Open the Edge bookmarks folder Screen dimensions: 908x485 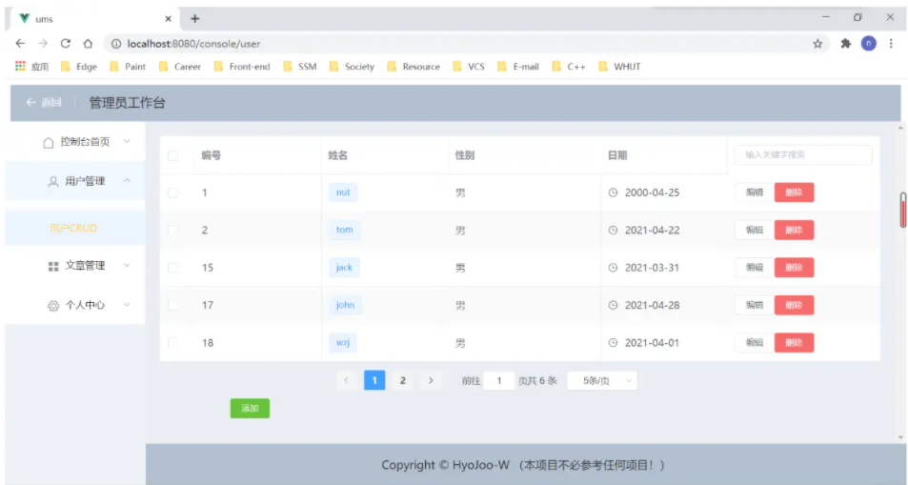[79, 67]
